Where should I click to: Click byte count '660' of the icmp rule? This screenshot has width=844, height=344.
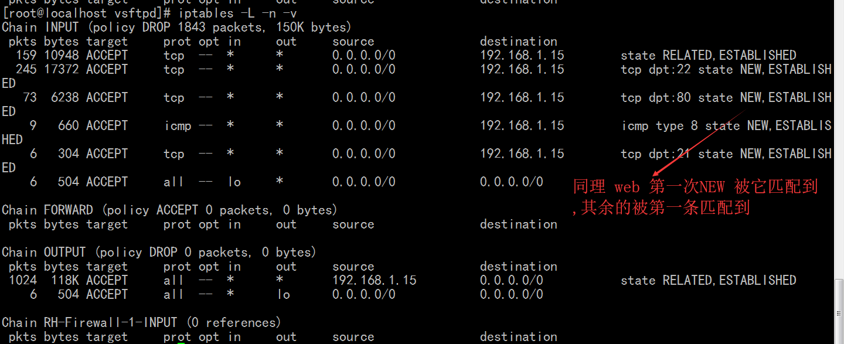pos(69,125)
